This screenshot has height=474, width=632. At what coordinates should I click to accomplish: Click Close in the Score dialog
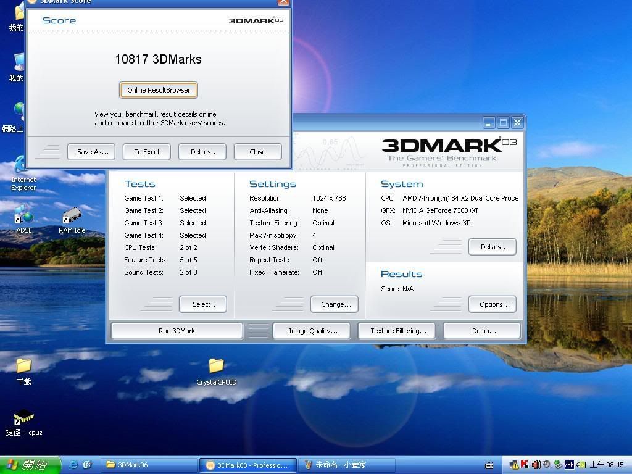(257, 152)
